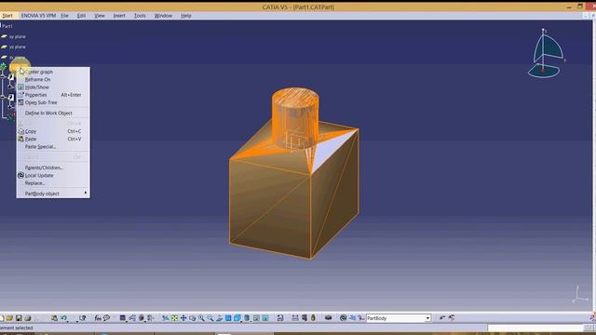Open the Help menu

(x=186, y=16)
